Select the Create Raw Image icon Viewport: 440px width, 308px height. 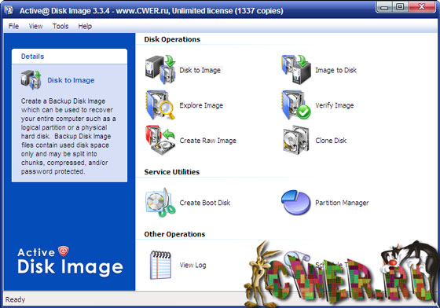pyautogui.click(x=160, y=140)
